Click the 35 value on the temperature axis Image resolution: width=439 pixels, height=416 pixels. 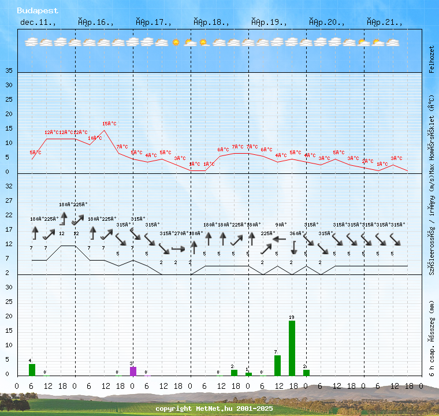tap(9, 71)
